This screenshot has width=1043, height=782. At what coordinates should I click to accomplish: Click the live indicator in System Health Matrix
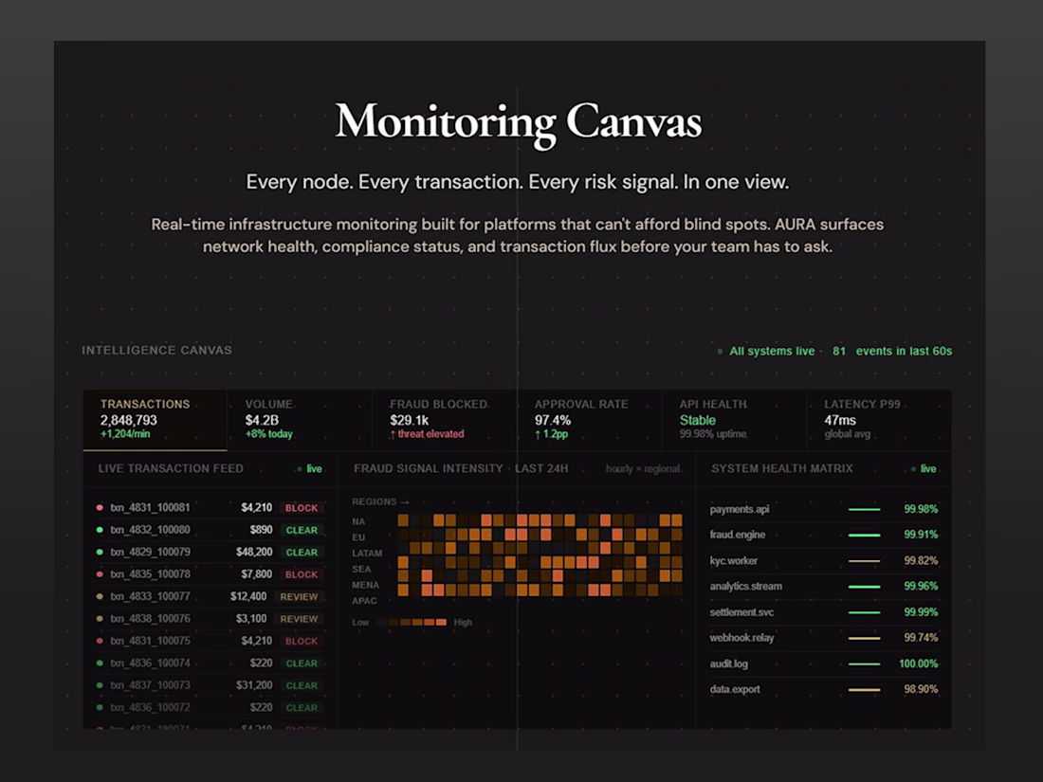pos(924,469)
